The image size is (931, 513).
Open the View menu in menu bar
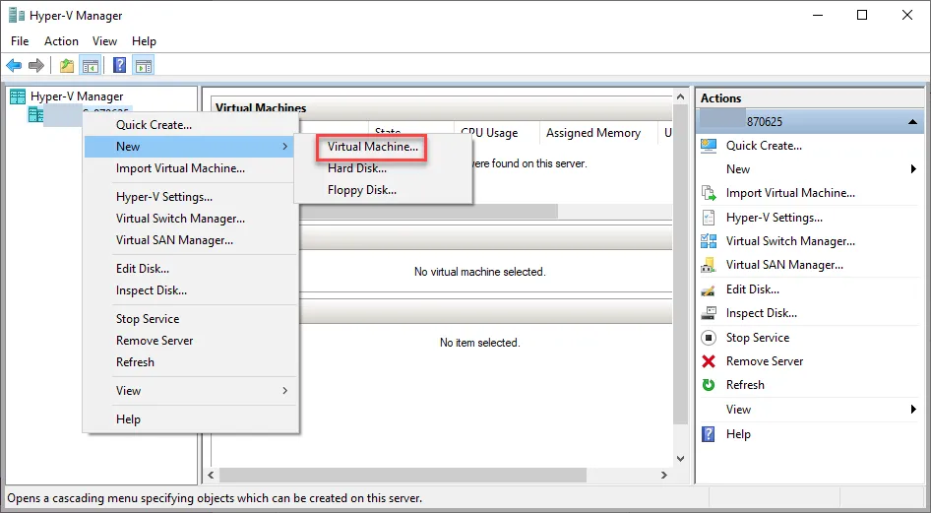click(x=104, y=41)
